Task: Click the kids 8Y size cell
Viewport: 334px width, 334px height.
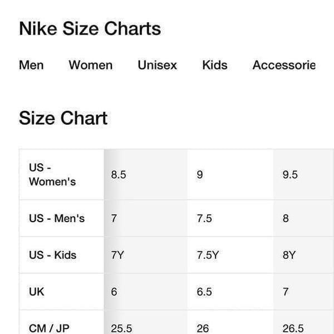Action: (303, 255)
